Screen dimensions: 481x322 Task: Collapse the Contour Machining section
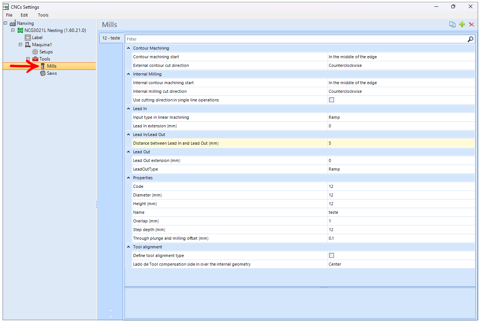[x=129, y=48]
